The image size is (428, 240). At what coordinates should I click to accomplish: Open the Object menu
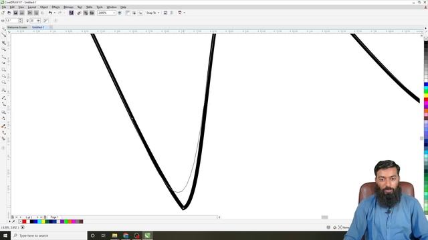44,7
